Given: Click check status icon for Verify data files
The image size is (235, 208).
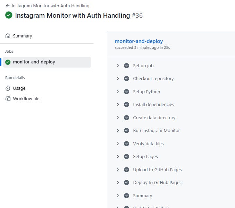Looking at the screenshot, I should (x=126, y=144).
